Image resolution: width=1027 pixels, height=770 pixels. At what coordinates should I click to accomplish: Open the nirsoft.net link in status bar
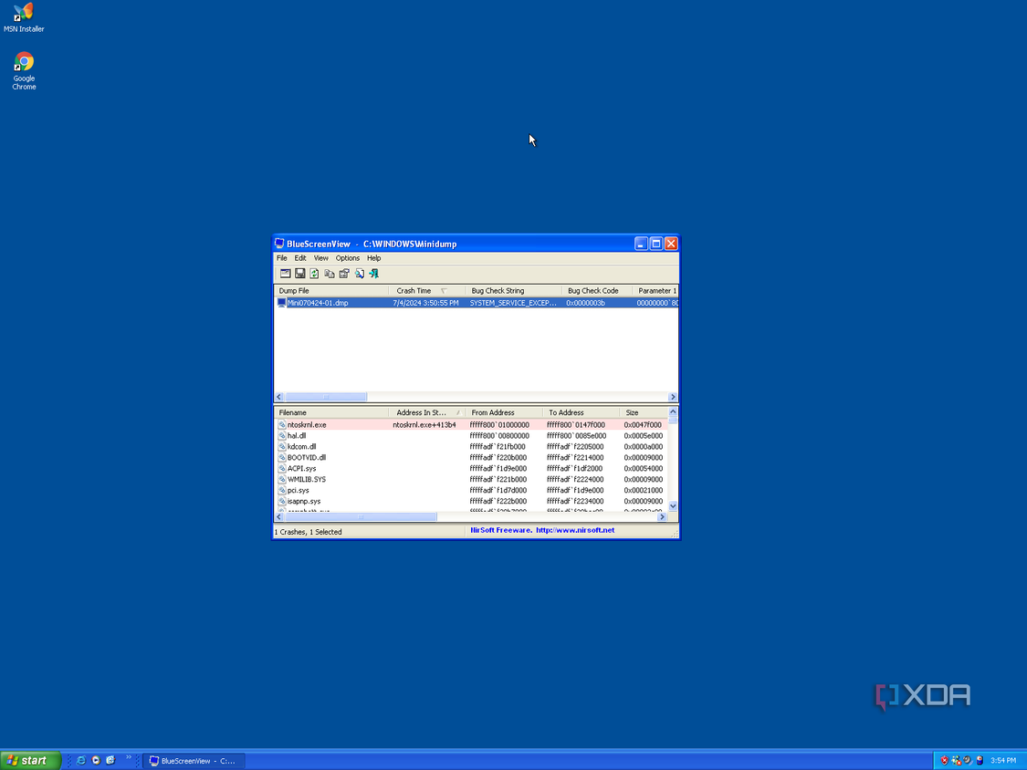tap(575, 530)
